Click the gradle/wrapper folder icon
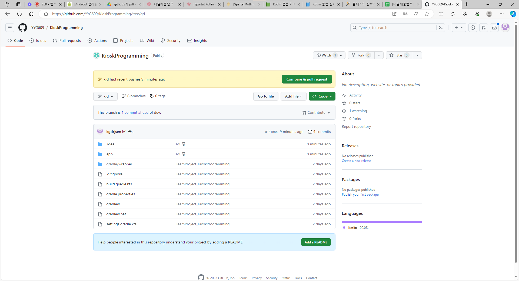 click(100, 164)
